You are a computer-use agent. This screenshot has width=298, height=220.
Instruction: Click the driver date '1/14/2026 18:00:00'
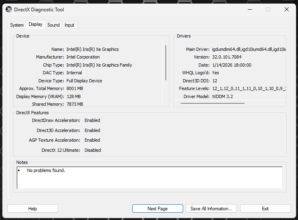click(x=232, y=65)
